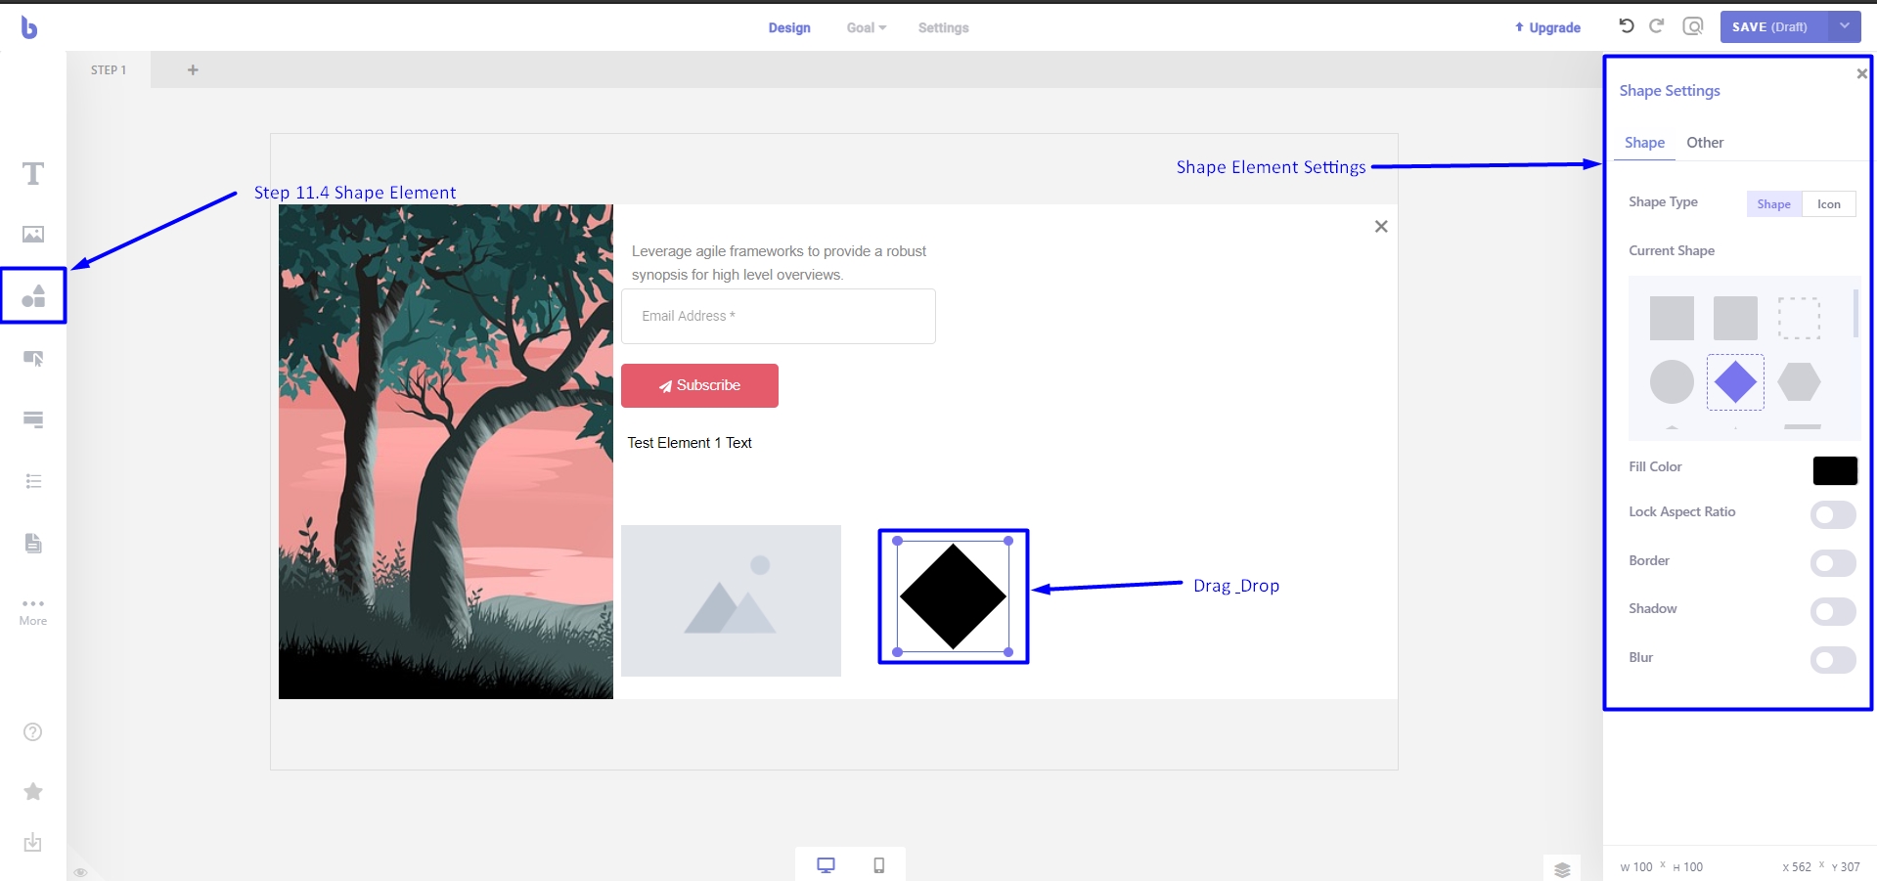This screenshot has width=1877, height=881.
Task: Select the STEP 1 tab
Action: click(x=109, y=70)
